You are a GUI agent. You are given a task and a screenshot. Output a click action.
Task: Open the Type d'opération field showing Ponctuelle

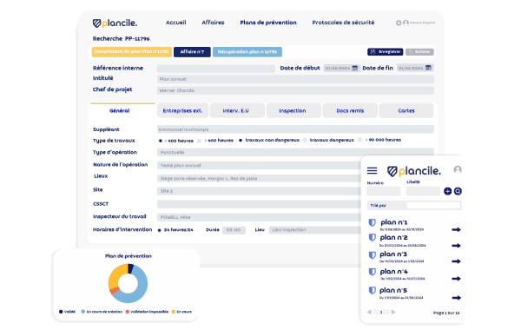295,152
